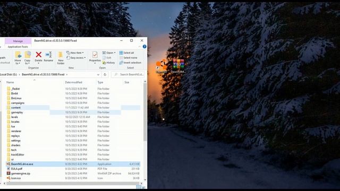Expand the address bar history dropdown
This screenshot has width=340, height=191.
98,74
